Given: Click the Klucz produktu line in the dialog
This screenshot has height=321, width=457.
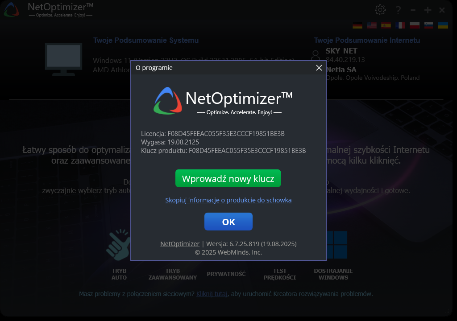Looking at the screenshot, I should pos(223,151).
